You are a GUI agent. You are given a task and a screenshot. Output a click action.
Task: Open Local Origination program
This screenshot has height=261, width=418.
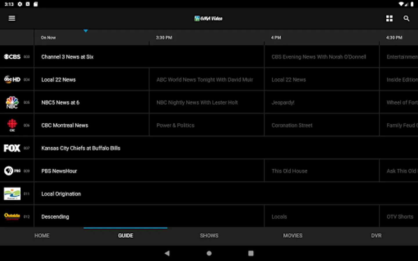click(x=226, y=194)
